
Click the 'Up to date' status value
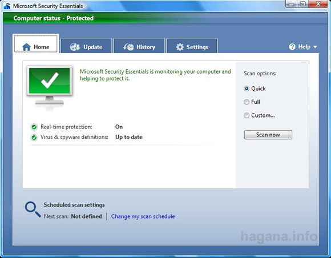(x=129, y=137)
